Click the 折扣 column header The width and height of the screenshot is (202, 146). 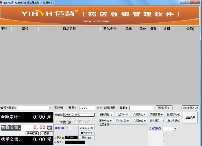click(167, 29)
